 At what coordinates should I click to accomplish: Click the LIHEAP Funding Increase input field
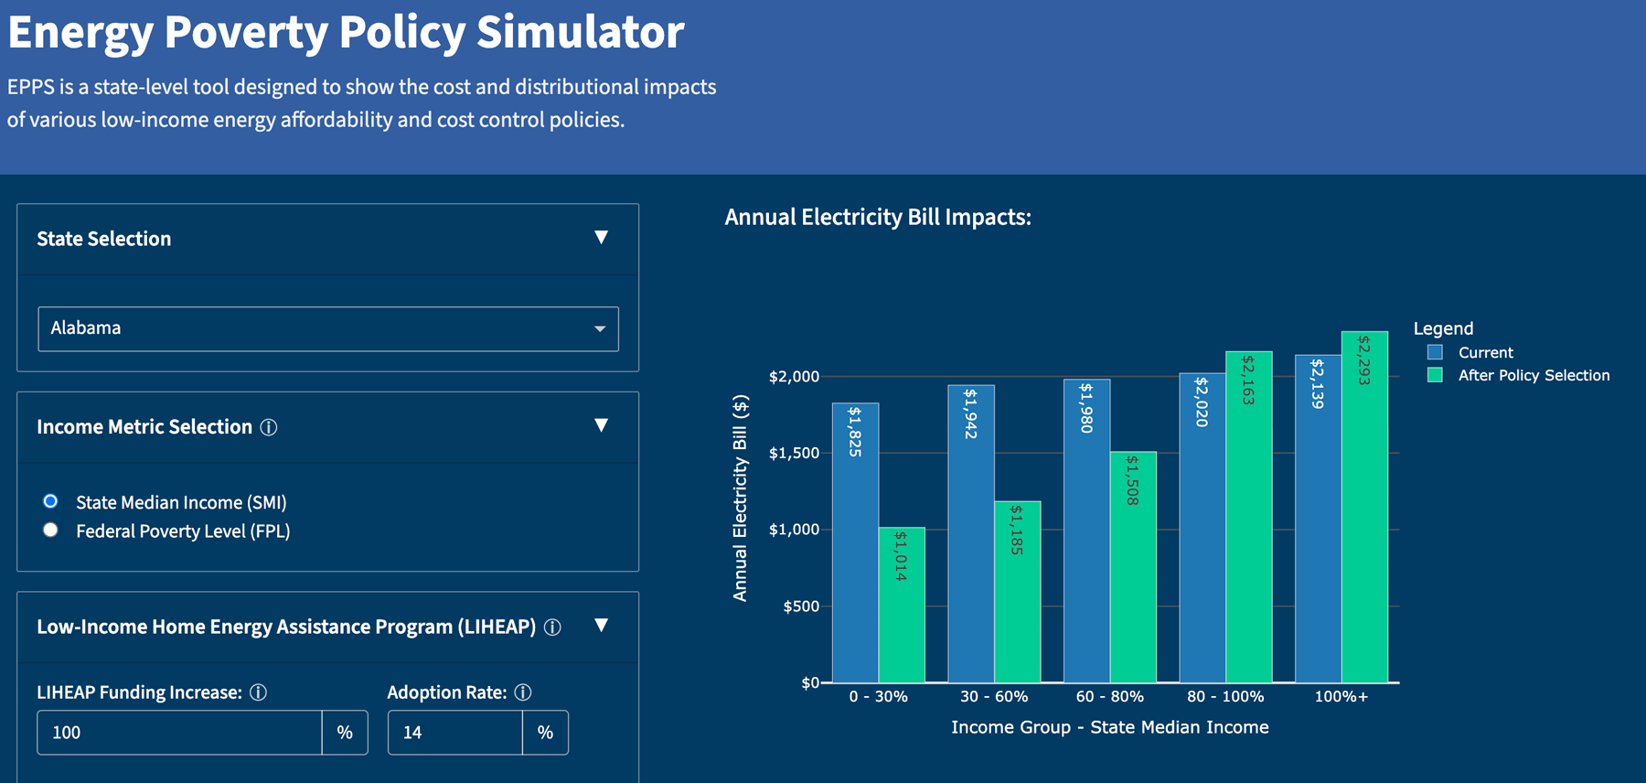179,733
